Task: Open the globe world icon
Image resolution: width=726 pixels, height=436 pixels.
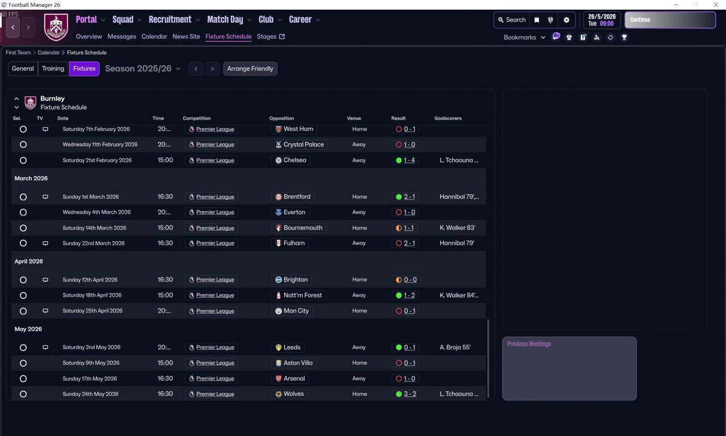Action: point(551,20)
